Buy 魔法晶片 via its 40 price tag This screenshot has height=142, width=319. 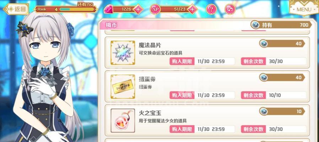(x=282, y=44)
